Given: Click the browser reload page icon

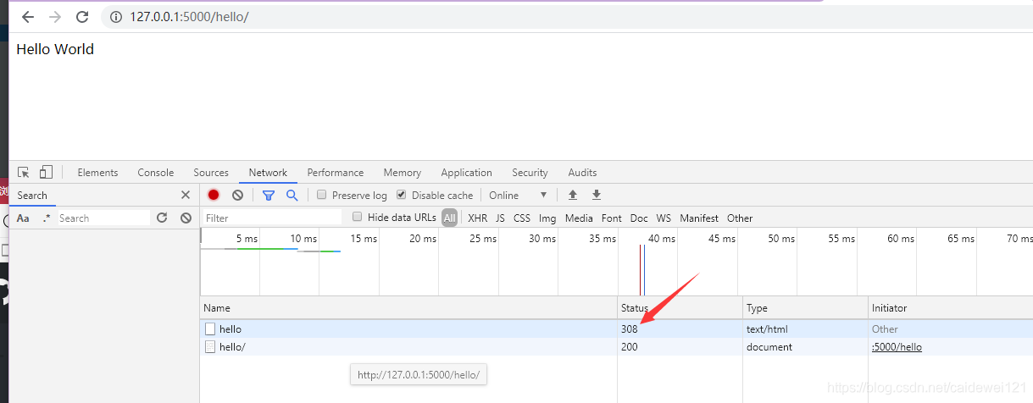Looking at the screenshot, I should coord(82,17).
